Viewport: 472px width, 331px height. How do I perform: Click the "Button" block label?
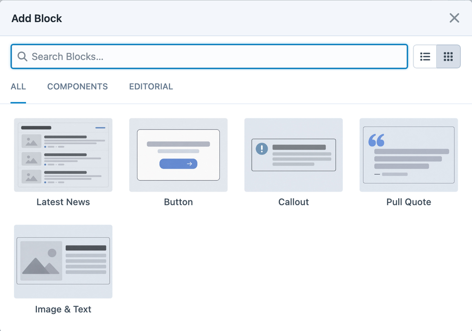178,202
